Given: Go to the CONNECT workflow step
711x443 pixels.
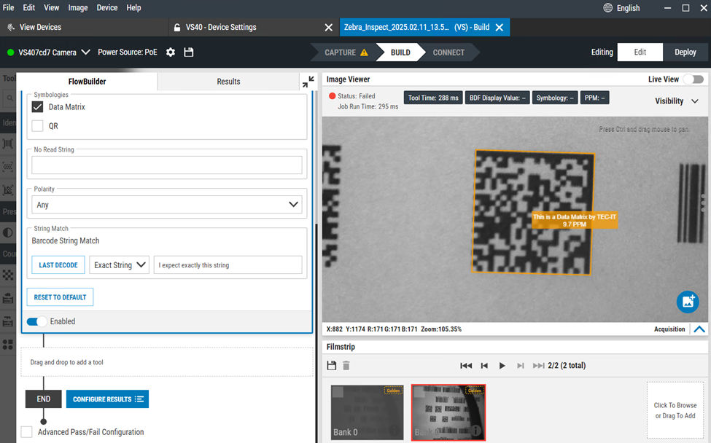Looking at the screenshot, I should tap(448, 52).
